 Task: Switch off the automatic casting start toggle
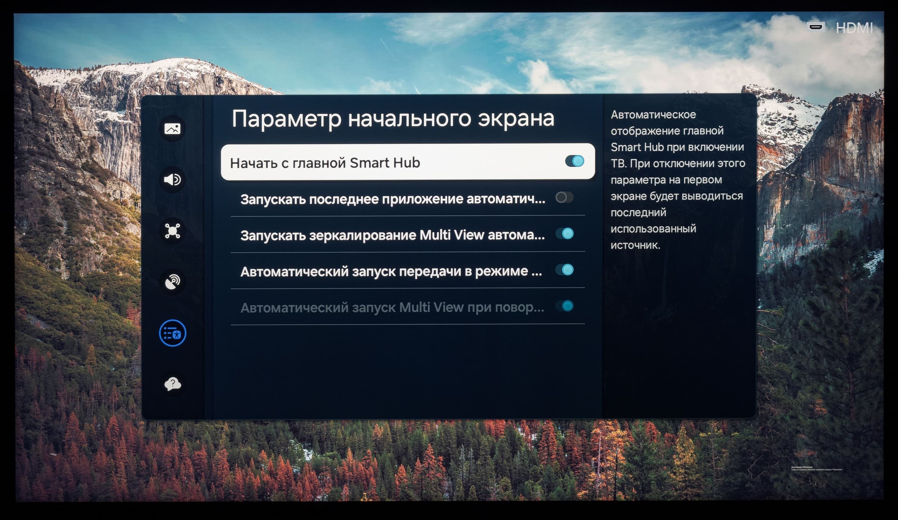click(x=564, y=270)
